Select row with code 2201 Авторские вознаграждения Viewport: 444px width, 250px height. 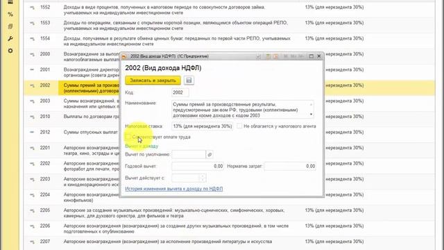coord(72,151)
